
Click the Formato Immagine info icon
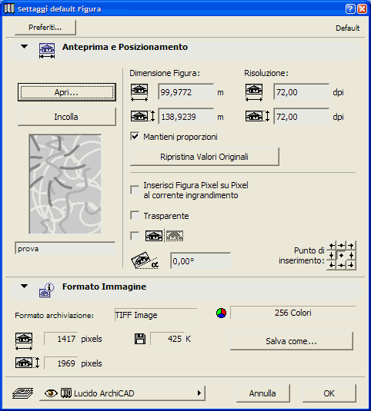tap(46, 290)
